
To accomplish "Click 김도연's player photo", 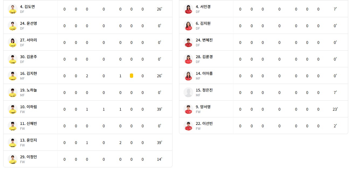I will pos(13,9).
